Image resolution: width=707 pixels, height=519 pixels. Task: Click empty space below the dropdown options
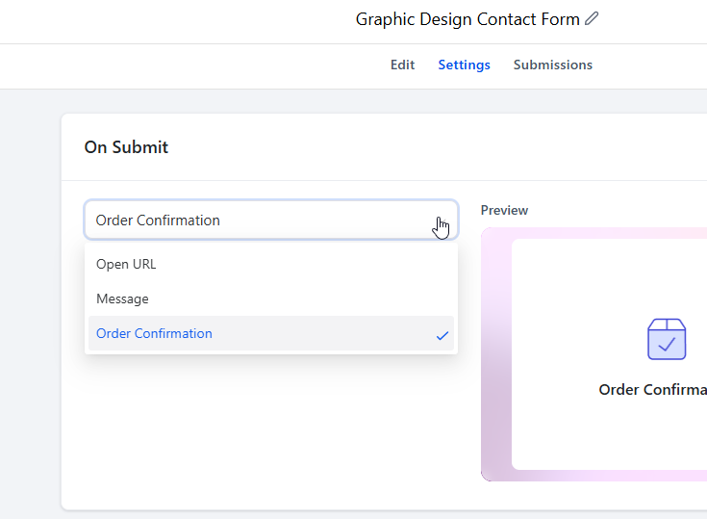click(270, 428)
